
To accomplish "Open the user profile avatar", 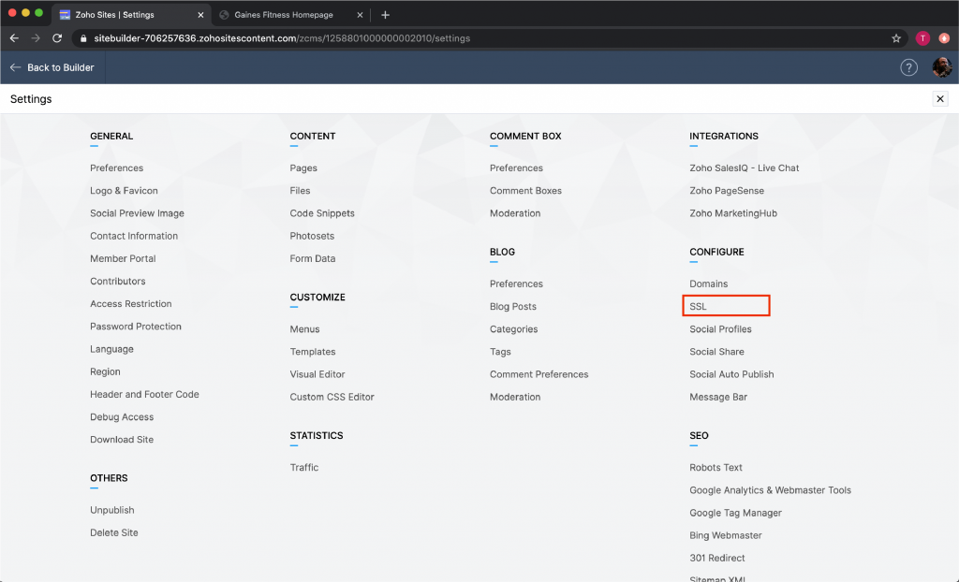I will pos(941,67).
